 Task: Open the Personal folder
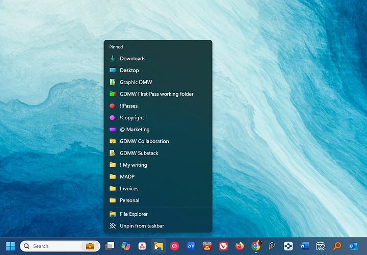(158, 200)
